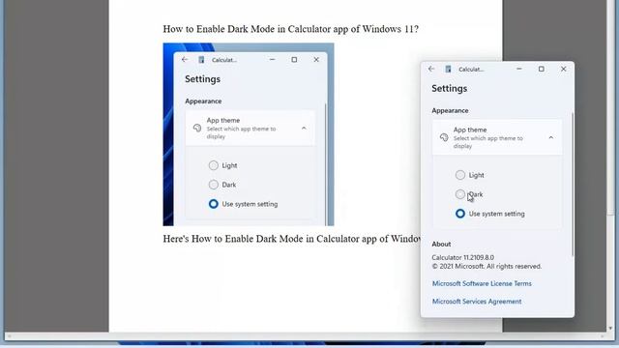The image size is (619, 348).
Task: Click the Calculator app icon in title bar
Action: 448,69
